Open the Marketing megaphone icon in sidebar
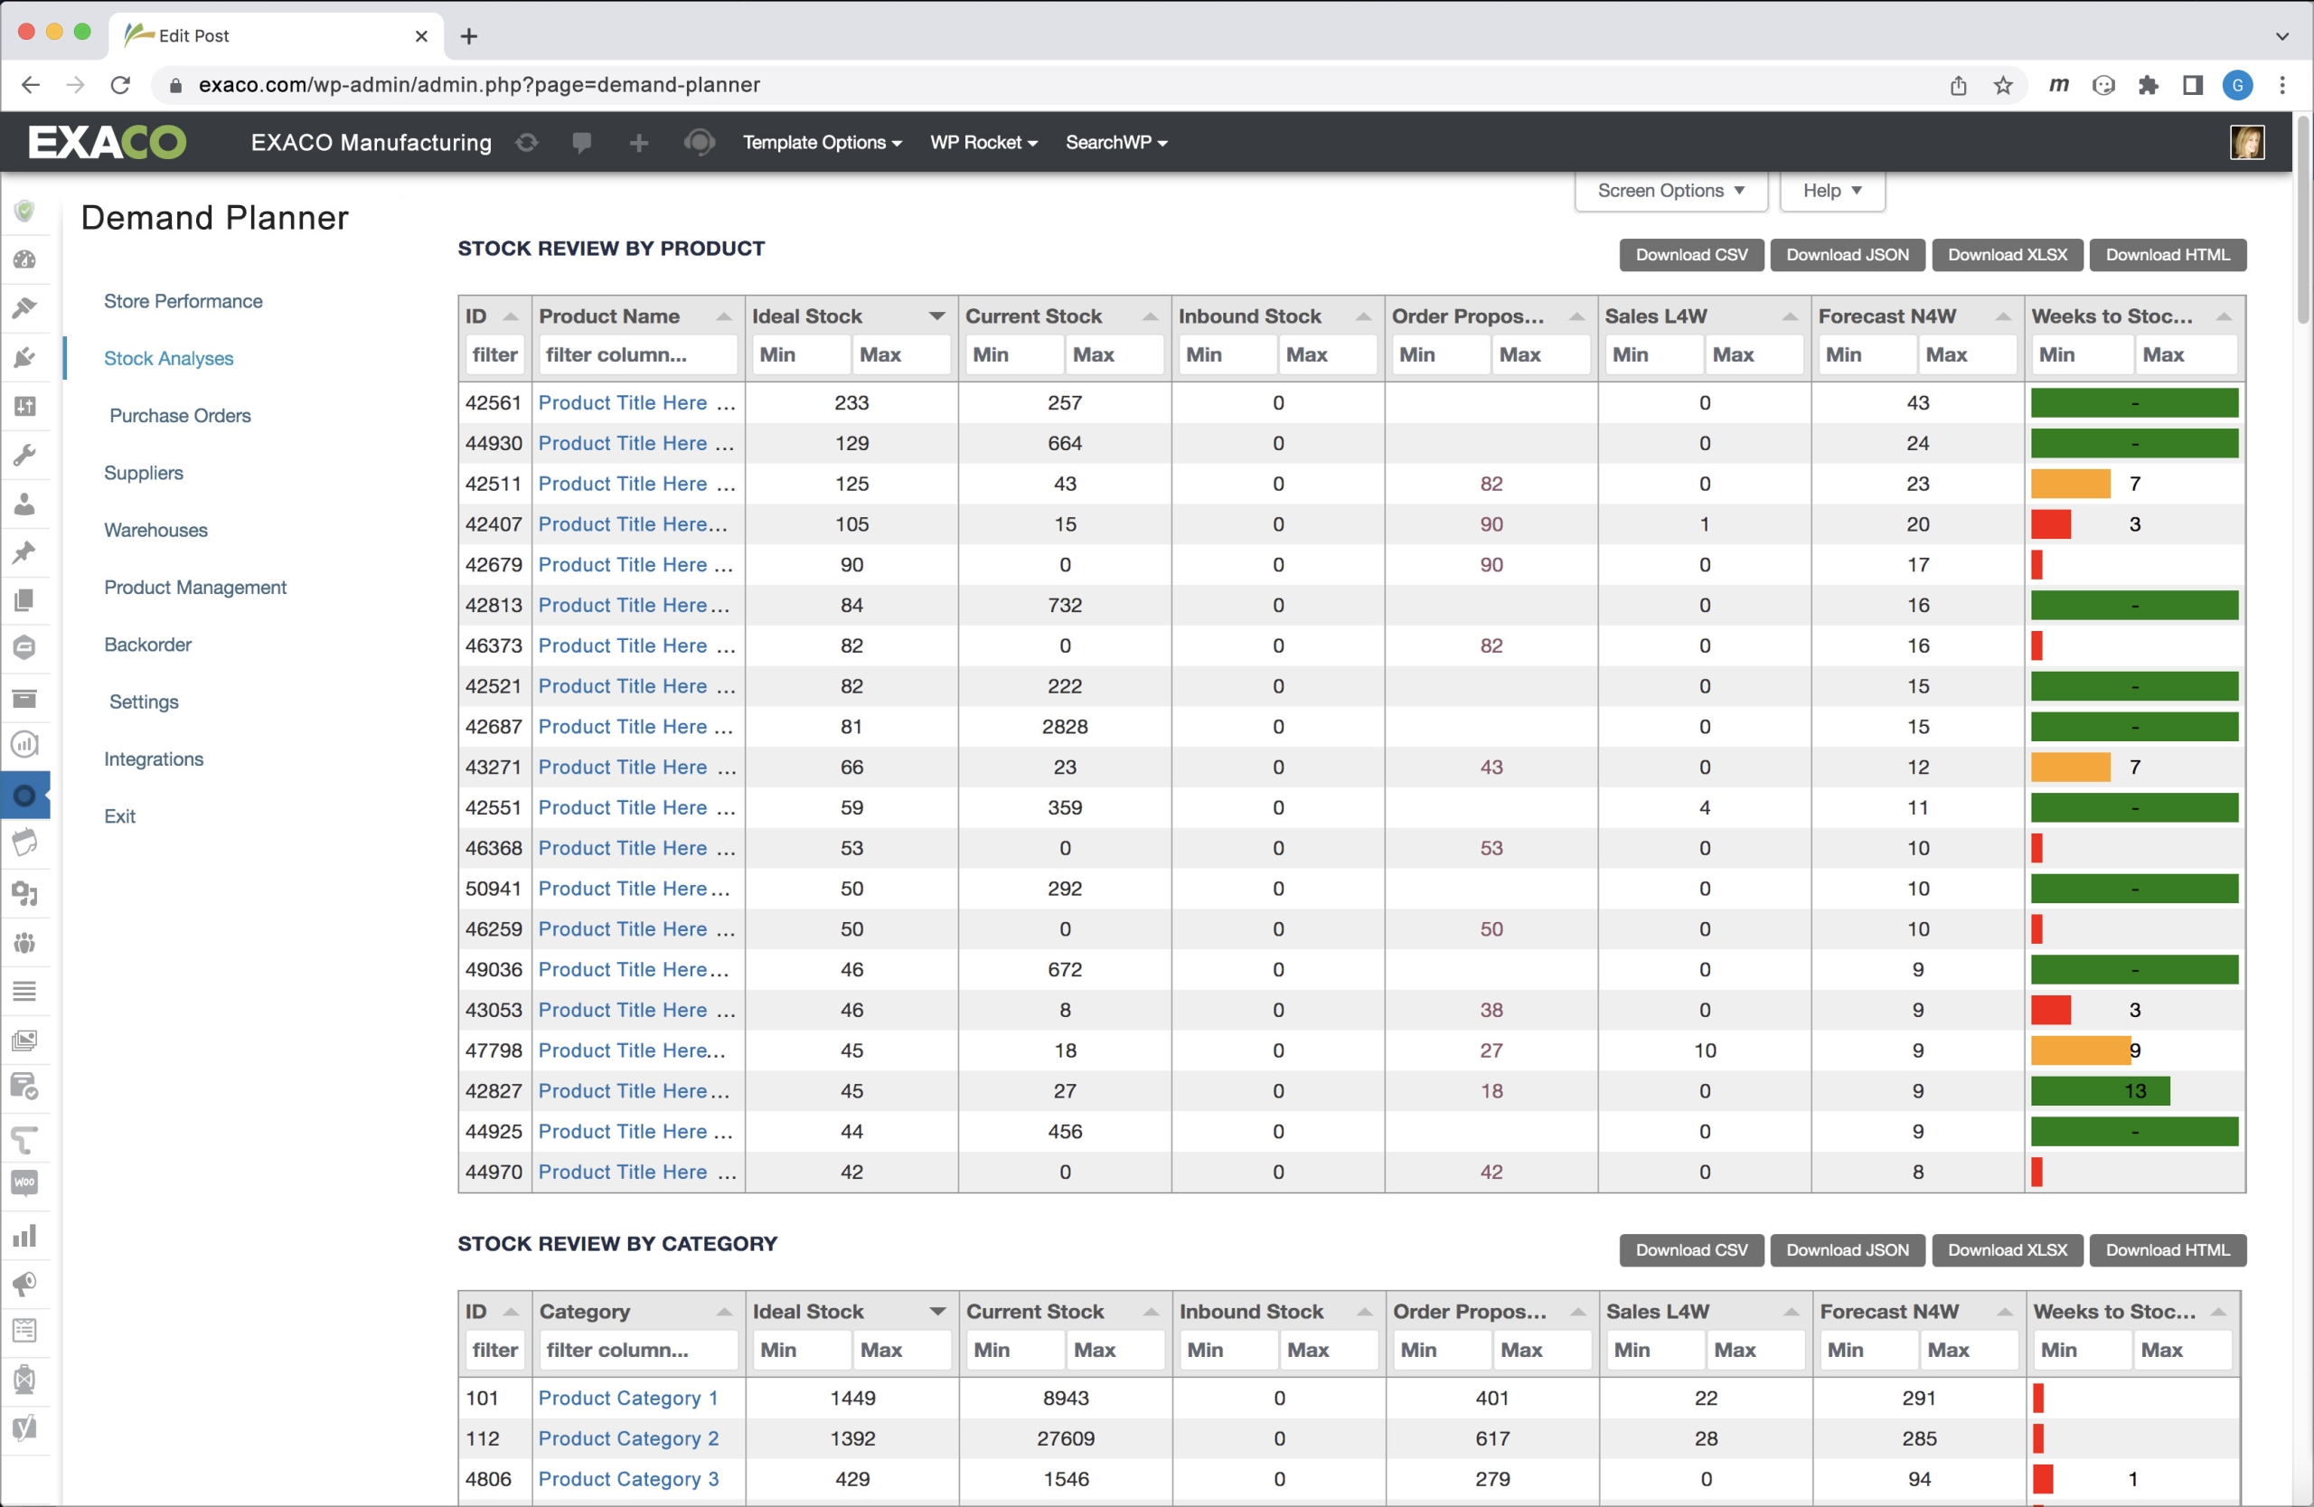This screenshot has width=2314, height=1507. coord(24,1285)
